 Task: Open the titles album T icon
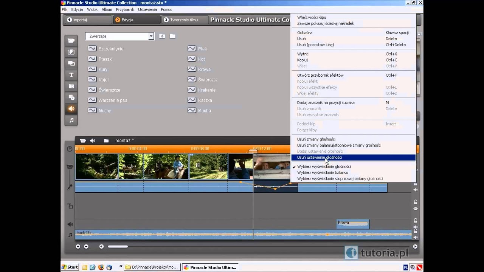[x=71, y=75]
